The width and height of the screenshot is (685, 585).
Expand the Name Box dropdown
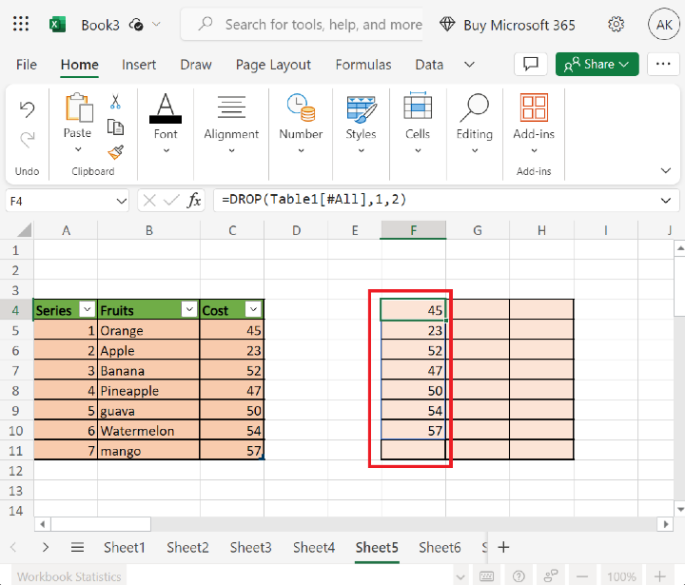coord(122,201)
